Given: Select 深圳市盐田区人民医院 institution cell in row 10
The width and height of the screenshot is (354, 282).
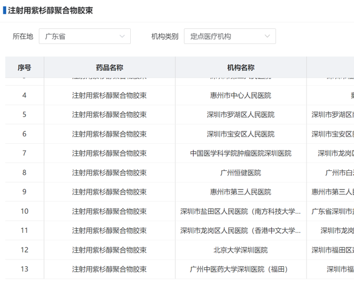Looking at the screenshot, I should [241, 211].
